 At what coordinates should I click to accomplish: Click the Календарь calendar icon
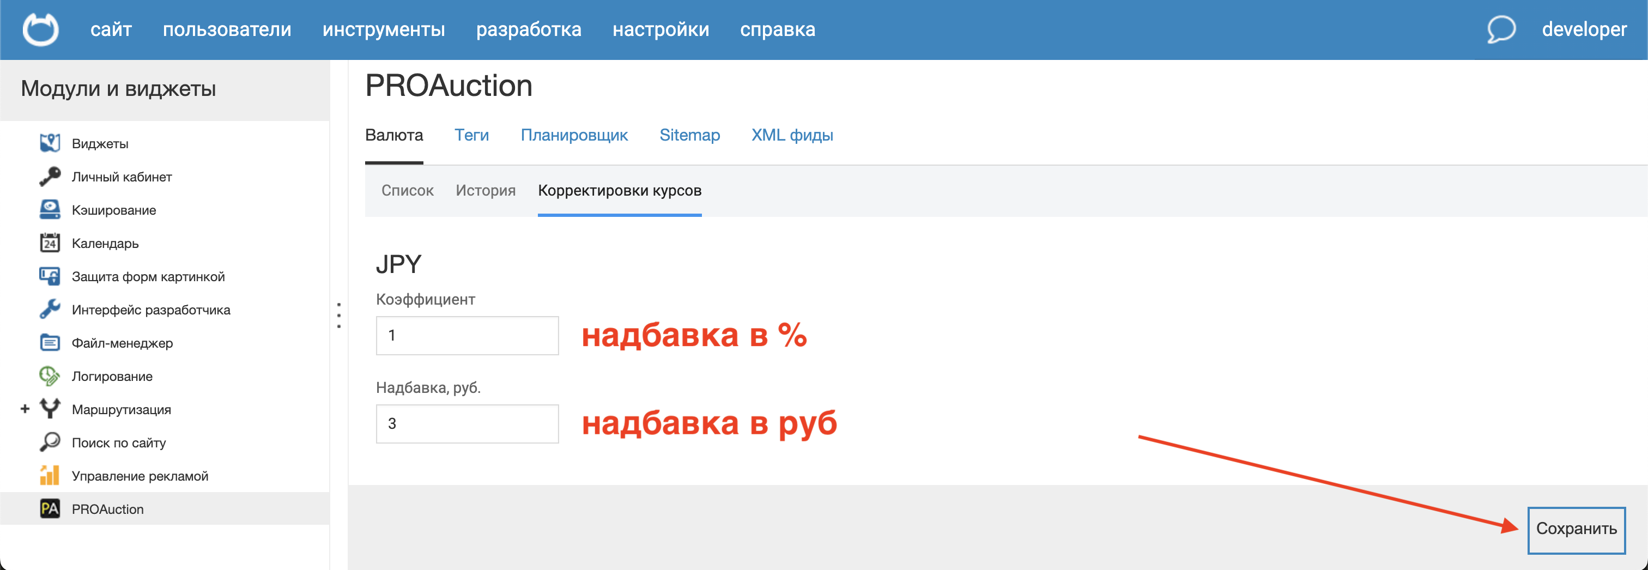point(50,243)
